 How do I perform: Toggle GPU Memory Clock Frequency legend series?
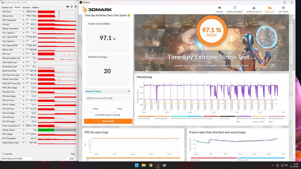(x=260, y=119)
